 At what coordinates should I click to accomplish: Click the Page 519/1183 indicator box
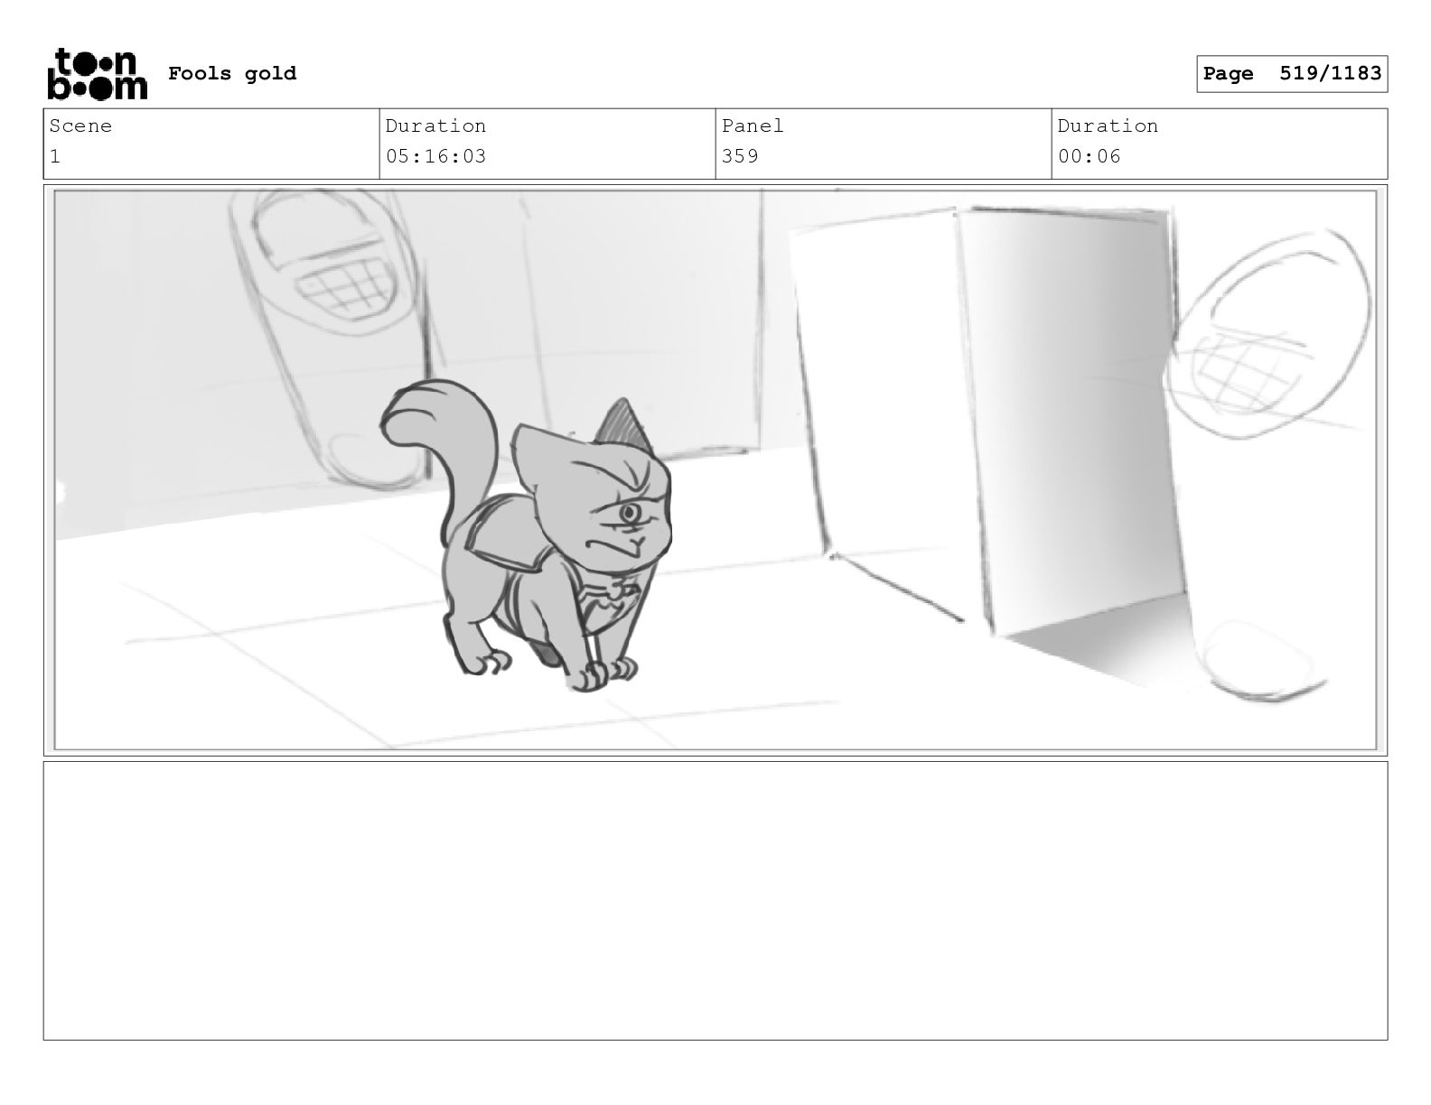coord(1292,74)
